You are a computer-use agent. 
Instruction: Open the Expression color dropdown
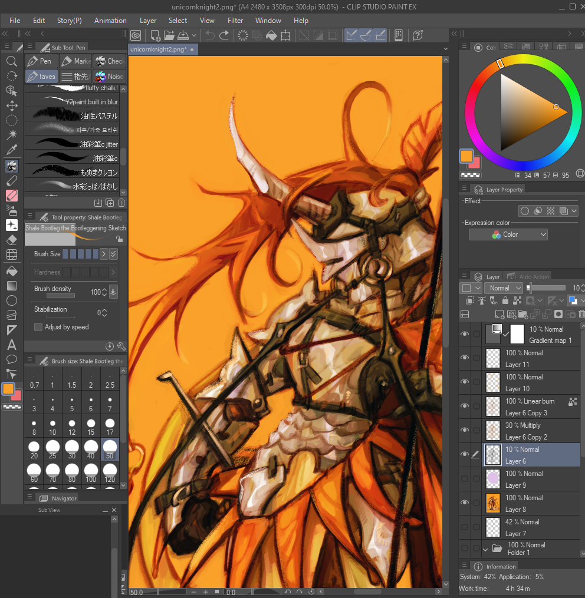508,234
